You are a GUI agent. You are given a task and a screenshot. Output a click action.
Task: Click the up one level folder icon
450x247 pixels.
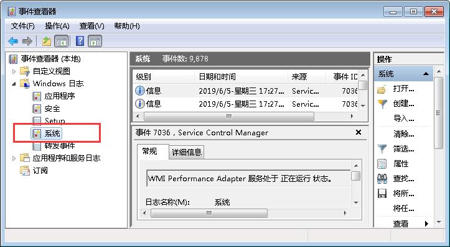47,41
